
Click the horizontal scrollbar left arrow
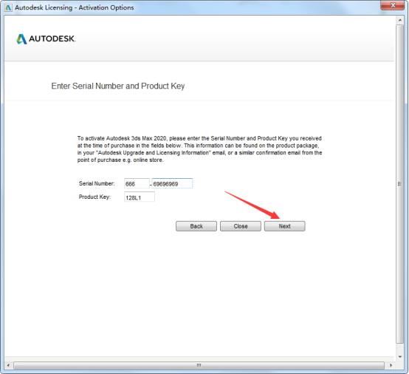pyautogui.click(x=8, y=365)
